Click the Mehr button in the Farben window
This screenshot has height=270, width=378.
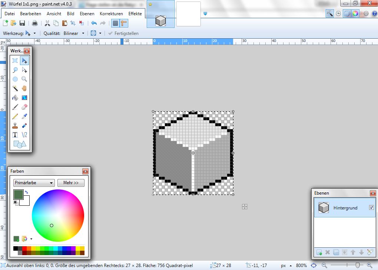(x=71, y=183)
